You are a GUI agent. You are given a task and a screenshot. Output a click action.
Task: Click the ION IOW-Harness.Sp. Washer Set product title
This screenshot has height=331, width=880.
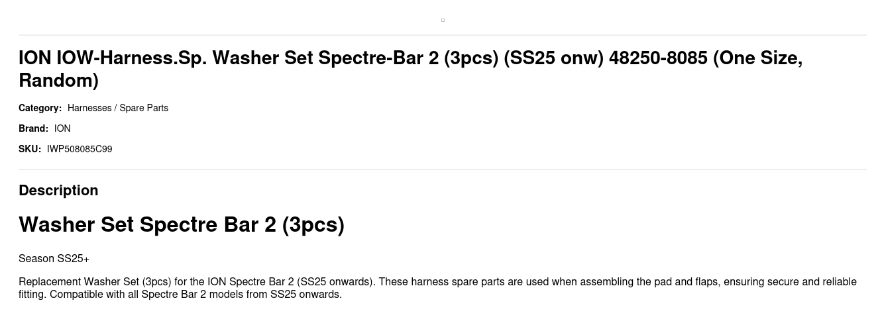(410, 69)
